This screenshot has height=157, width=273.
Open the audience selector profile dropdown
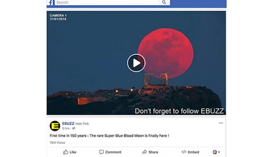(x=216, y=152)
